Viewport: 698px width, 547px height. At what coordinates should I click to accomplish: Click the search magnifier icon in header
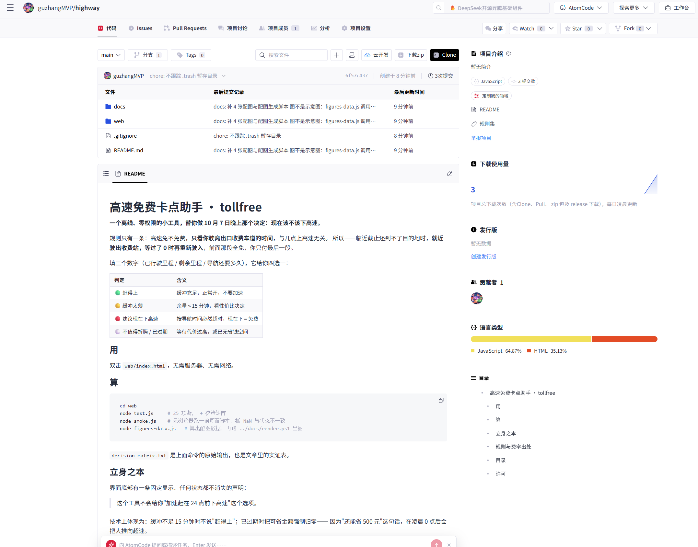[x=439, y=8]
